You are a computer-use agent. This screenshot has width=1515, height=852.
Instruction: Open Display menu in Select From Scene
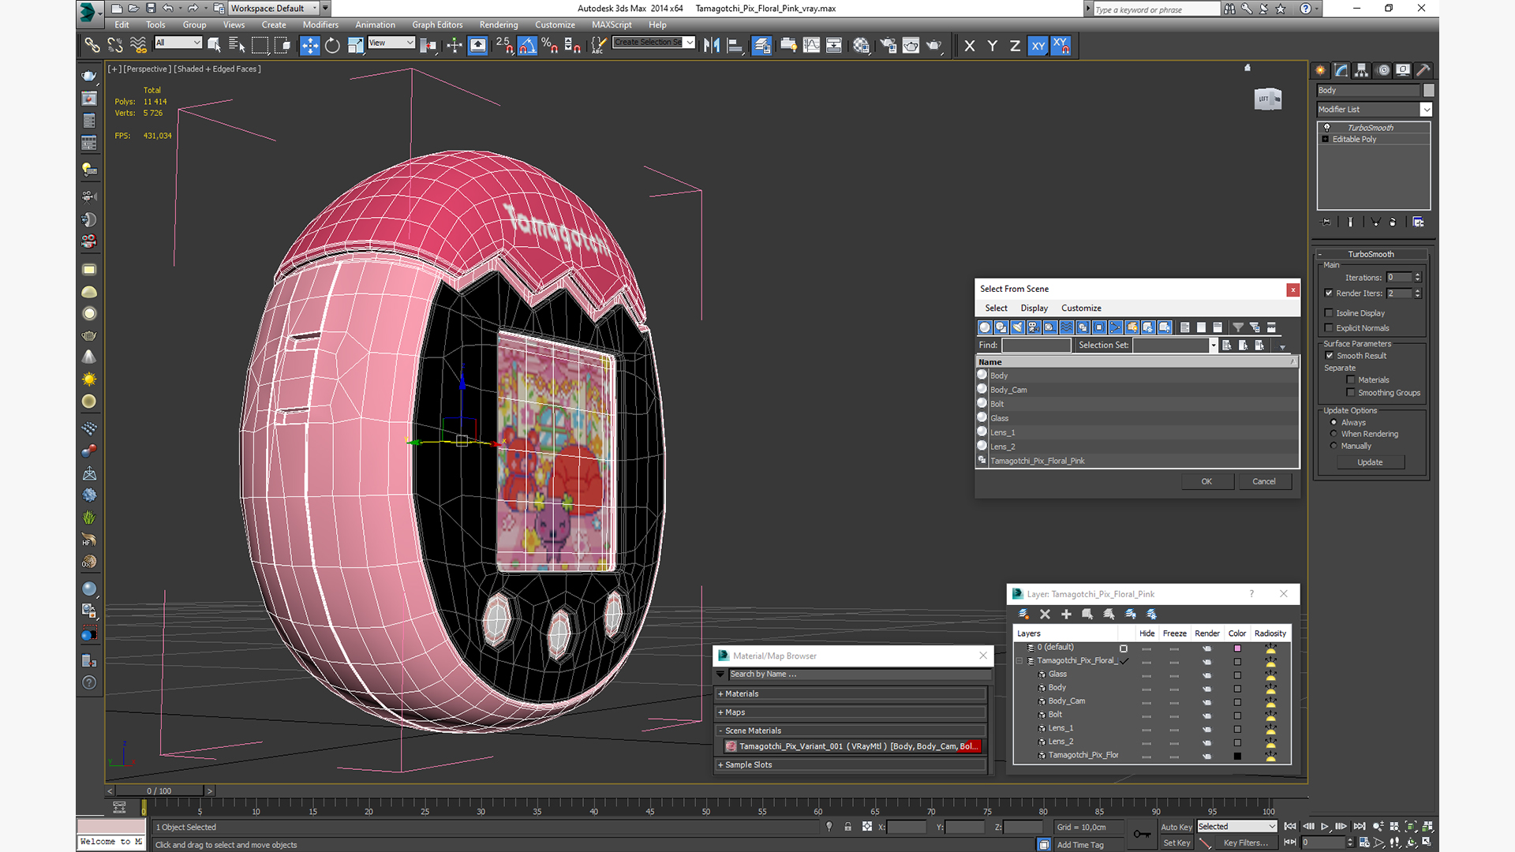1034,308
